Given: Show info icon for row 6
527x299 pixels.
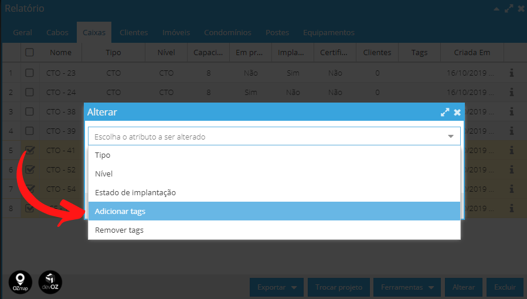Looking at the screenshot, I should click(x=512, y=169).
